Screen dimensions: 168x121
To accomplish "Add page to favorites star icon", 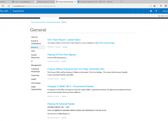I will pos(155,6).
